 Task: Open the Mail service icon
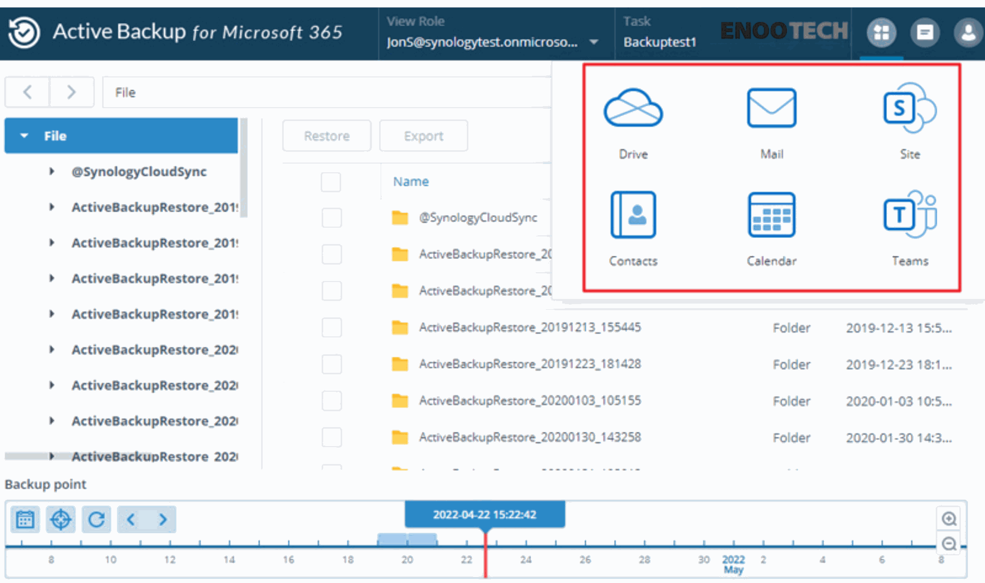click(x=772, y=108)
